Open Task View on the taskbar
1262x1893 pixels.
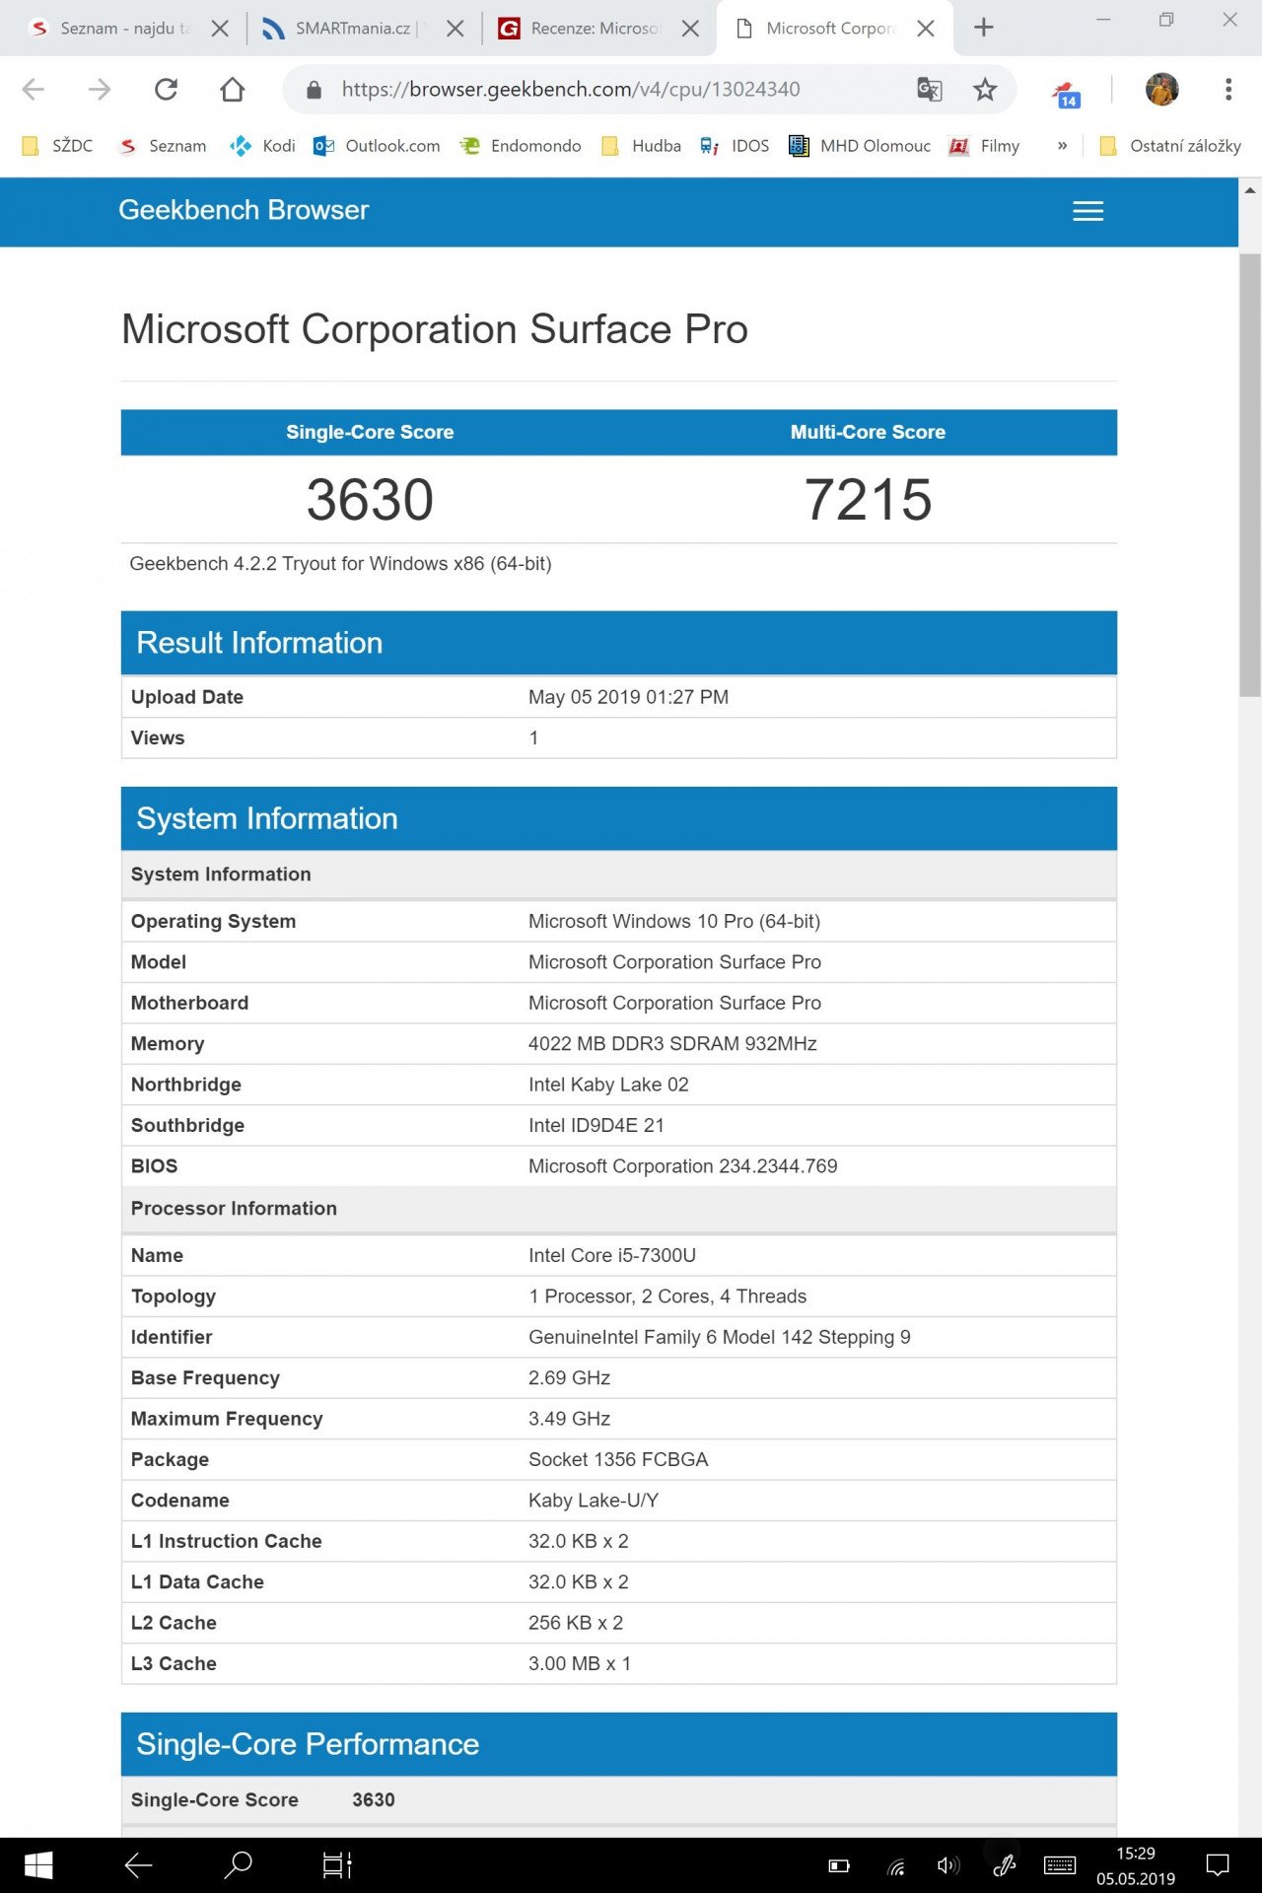click(x=337, y=1865)
